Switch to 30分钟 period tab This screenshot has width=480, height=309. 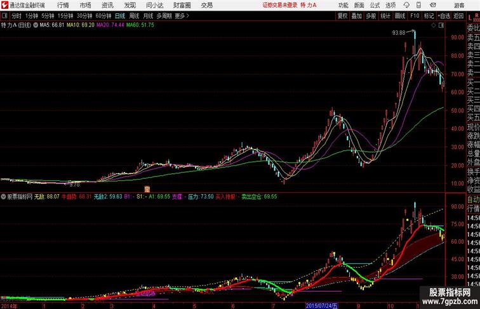pyautogui.click(x=84, y=16)
